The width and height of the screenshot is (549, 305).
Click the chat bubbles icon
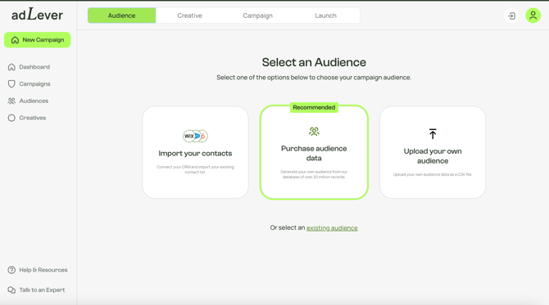pos(11,290)
